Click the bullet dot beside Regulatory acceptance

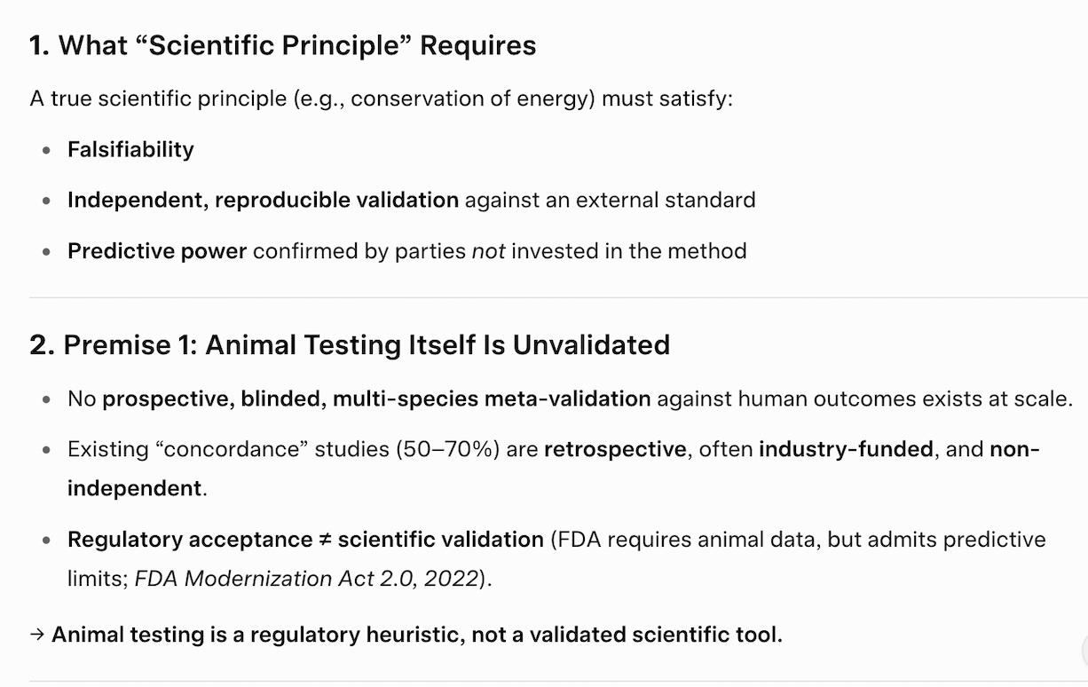click(x=47, y=541)
